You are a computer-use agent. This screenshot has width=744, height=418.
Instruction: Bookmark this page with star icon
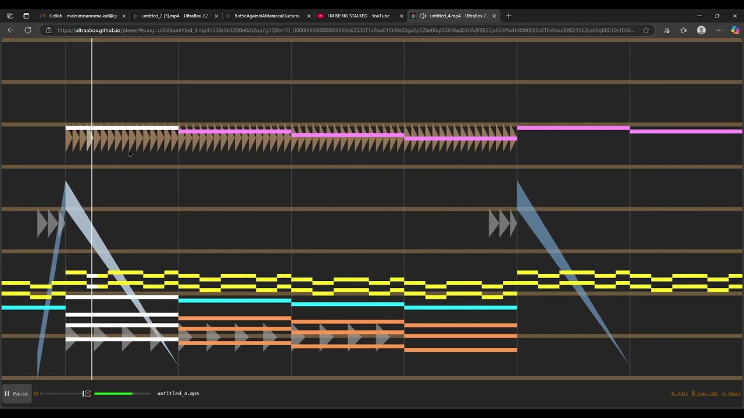(646, 30)
